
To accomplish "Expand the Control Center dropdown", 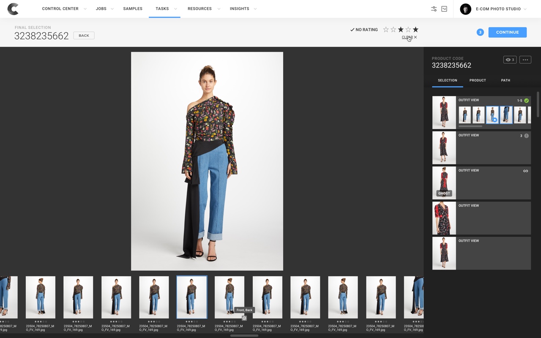I will tap(85, 9).
